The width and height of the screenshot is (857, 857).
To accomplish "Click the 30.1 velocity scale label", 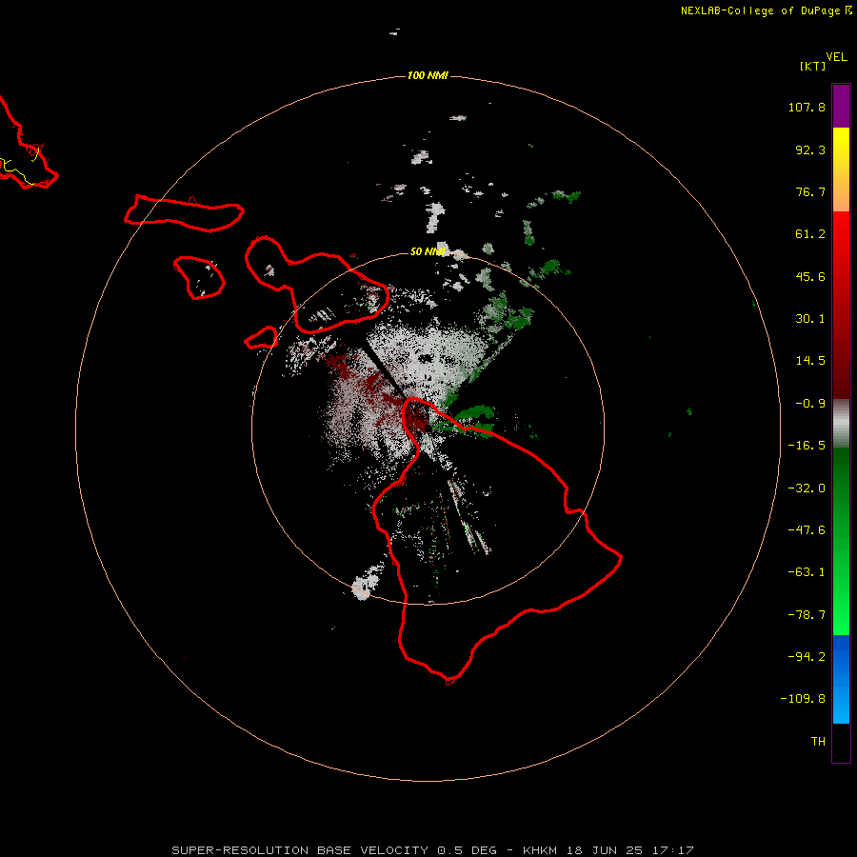I will point(810,319).
